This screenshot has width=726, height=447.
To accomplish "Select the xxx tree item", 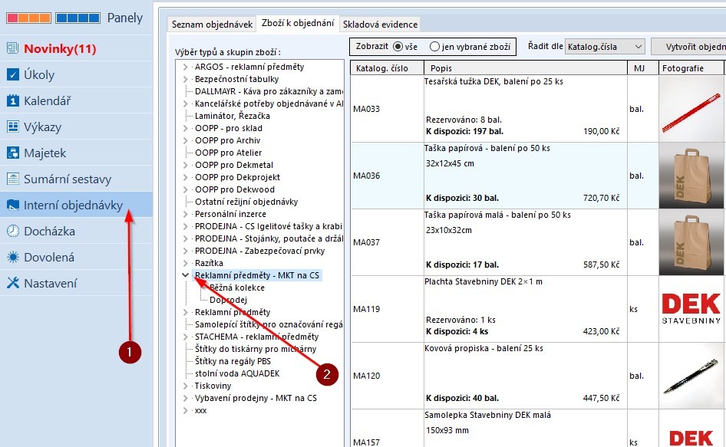I will coord(200,410).
